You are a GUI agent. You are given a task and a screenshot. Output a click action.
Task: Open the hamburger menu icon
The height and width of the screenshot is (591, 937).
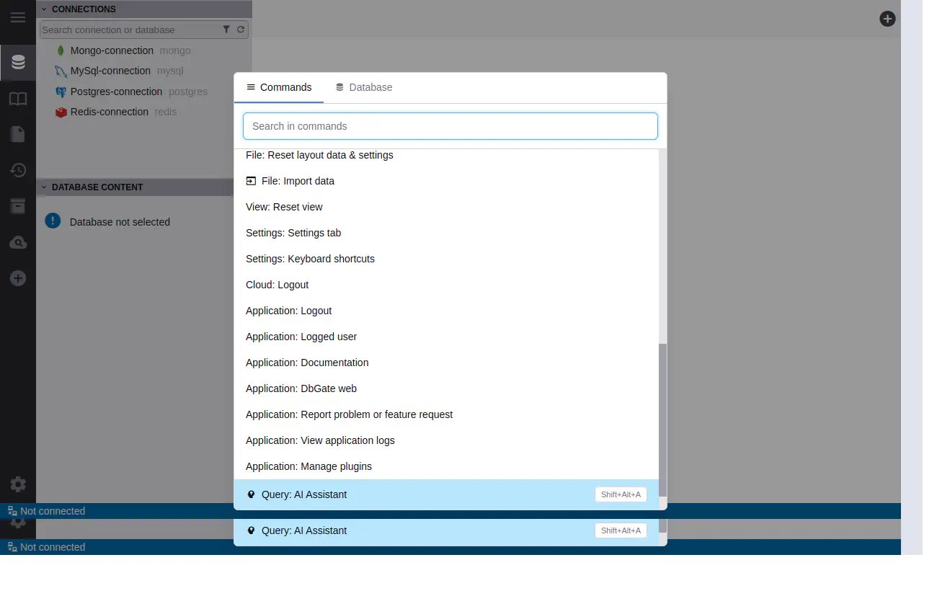(x=18, y=18)
